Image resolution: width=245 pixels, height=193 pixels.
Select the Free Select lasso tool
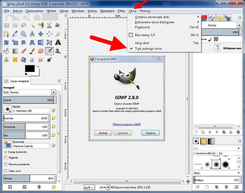coord(23,25)
